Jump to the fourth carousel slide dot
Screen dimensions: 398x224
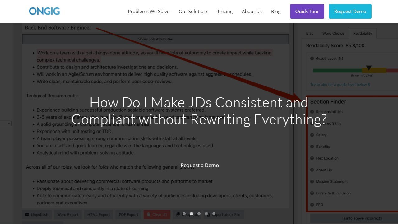point(206,214)
